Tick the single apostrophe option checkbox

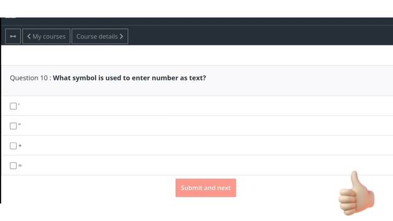pos(14,106)
